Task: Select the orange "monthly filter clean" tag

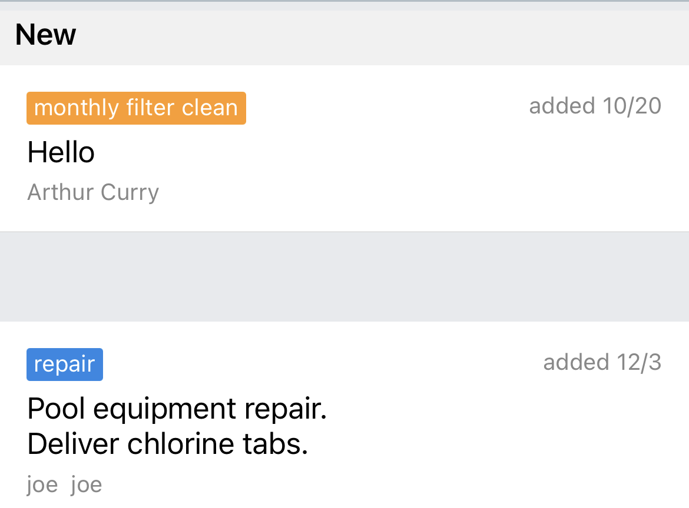Action: pos(136,108)
